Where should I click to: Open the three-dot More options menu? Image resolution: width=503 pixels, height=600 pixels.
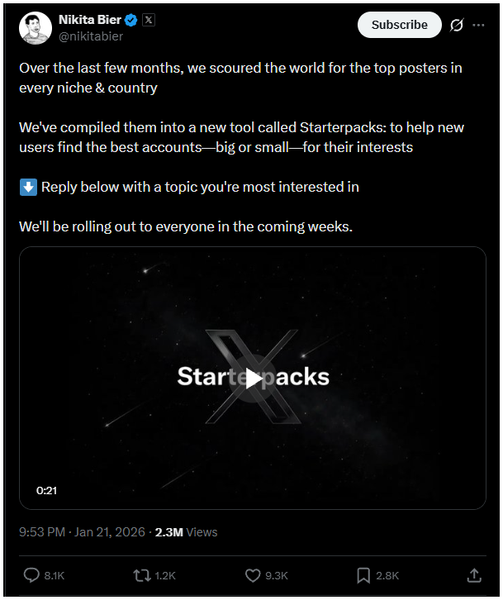click(478, 25)
